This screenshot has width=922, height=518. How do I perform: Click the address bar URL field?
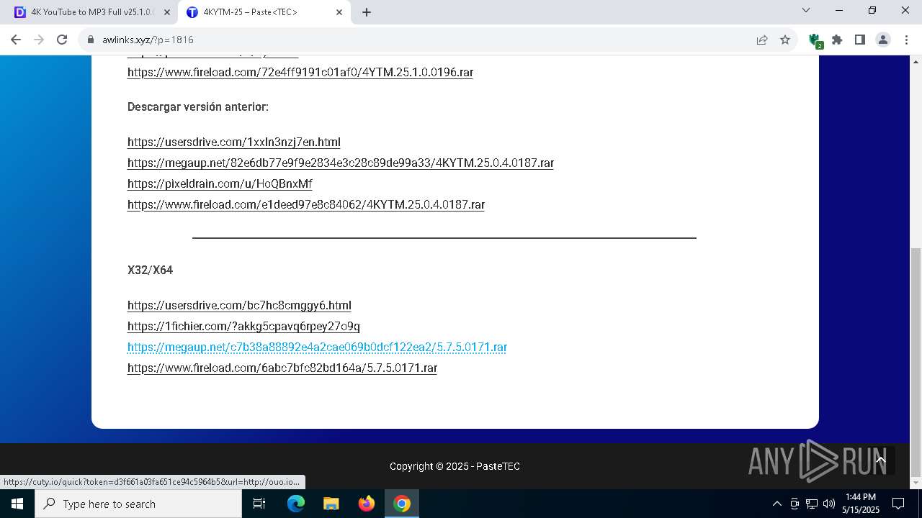[x=418, y=40]
